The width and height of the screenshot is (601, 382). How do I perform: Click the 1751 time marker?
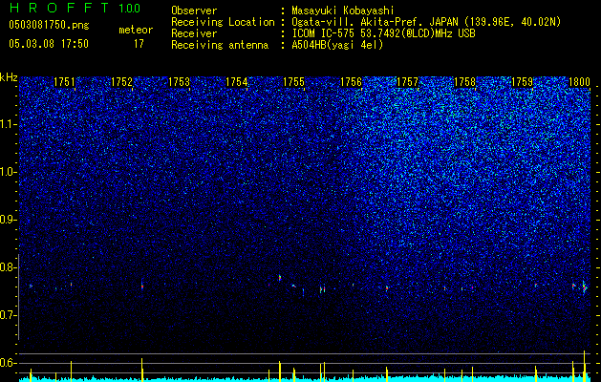(64, 82)
